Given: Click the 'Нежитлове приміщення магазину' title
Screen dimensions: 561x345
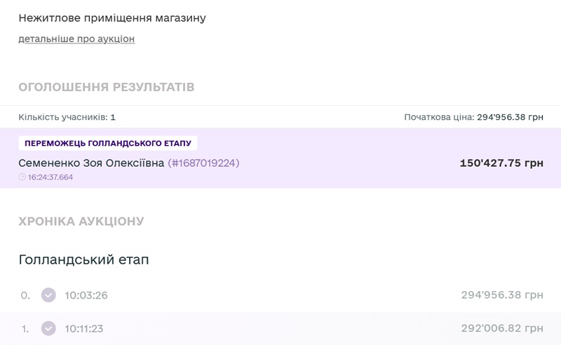Looking at the screenshot, I should point(112,18).
